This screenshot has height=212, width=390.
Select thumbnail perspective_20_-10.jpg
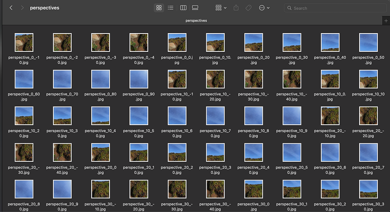[330, 116]
